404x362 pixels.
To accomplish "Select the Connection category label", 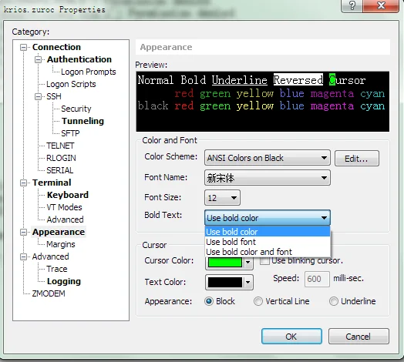I will point(56,47).
